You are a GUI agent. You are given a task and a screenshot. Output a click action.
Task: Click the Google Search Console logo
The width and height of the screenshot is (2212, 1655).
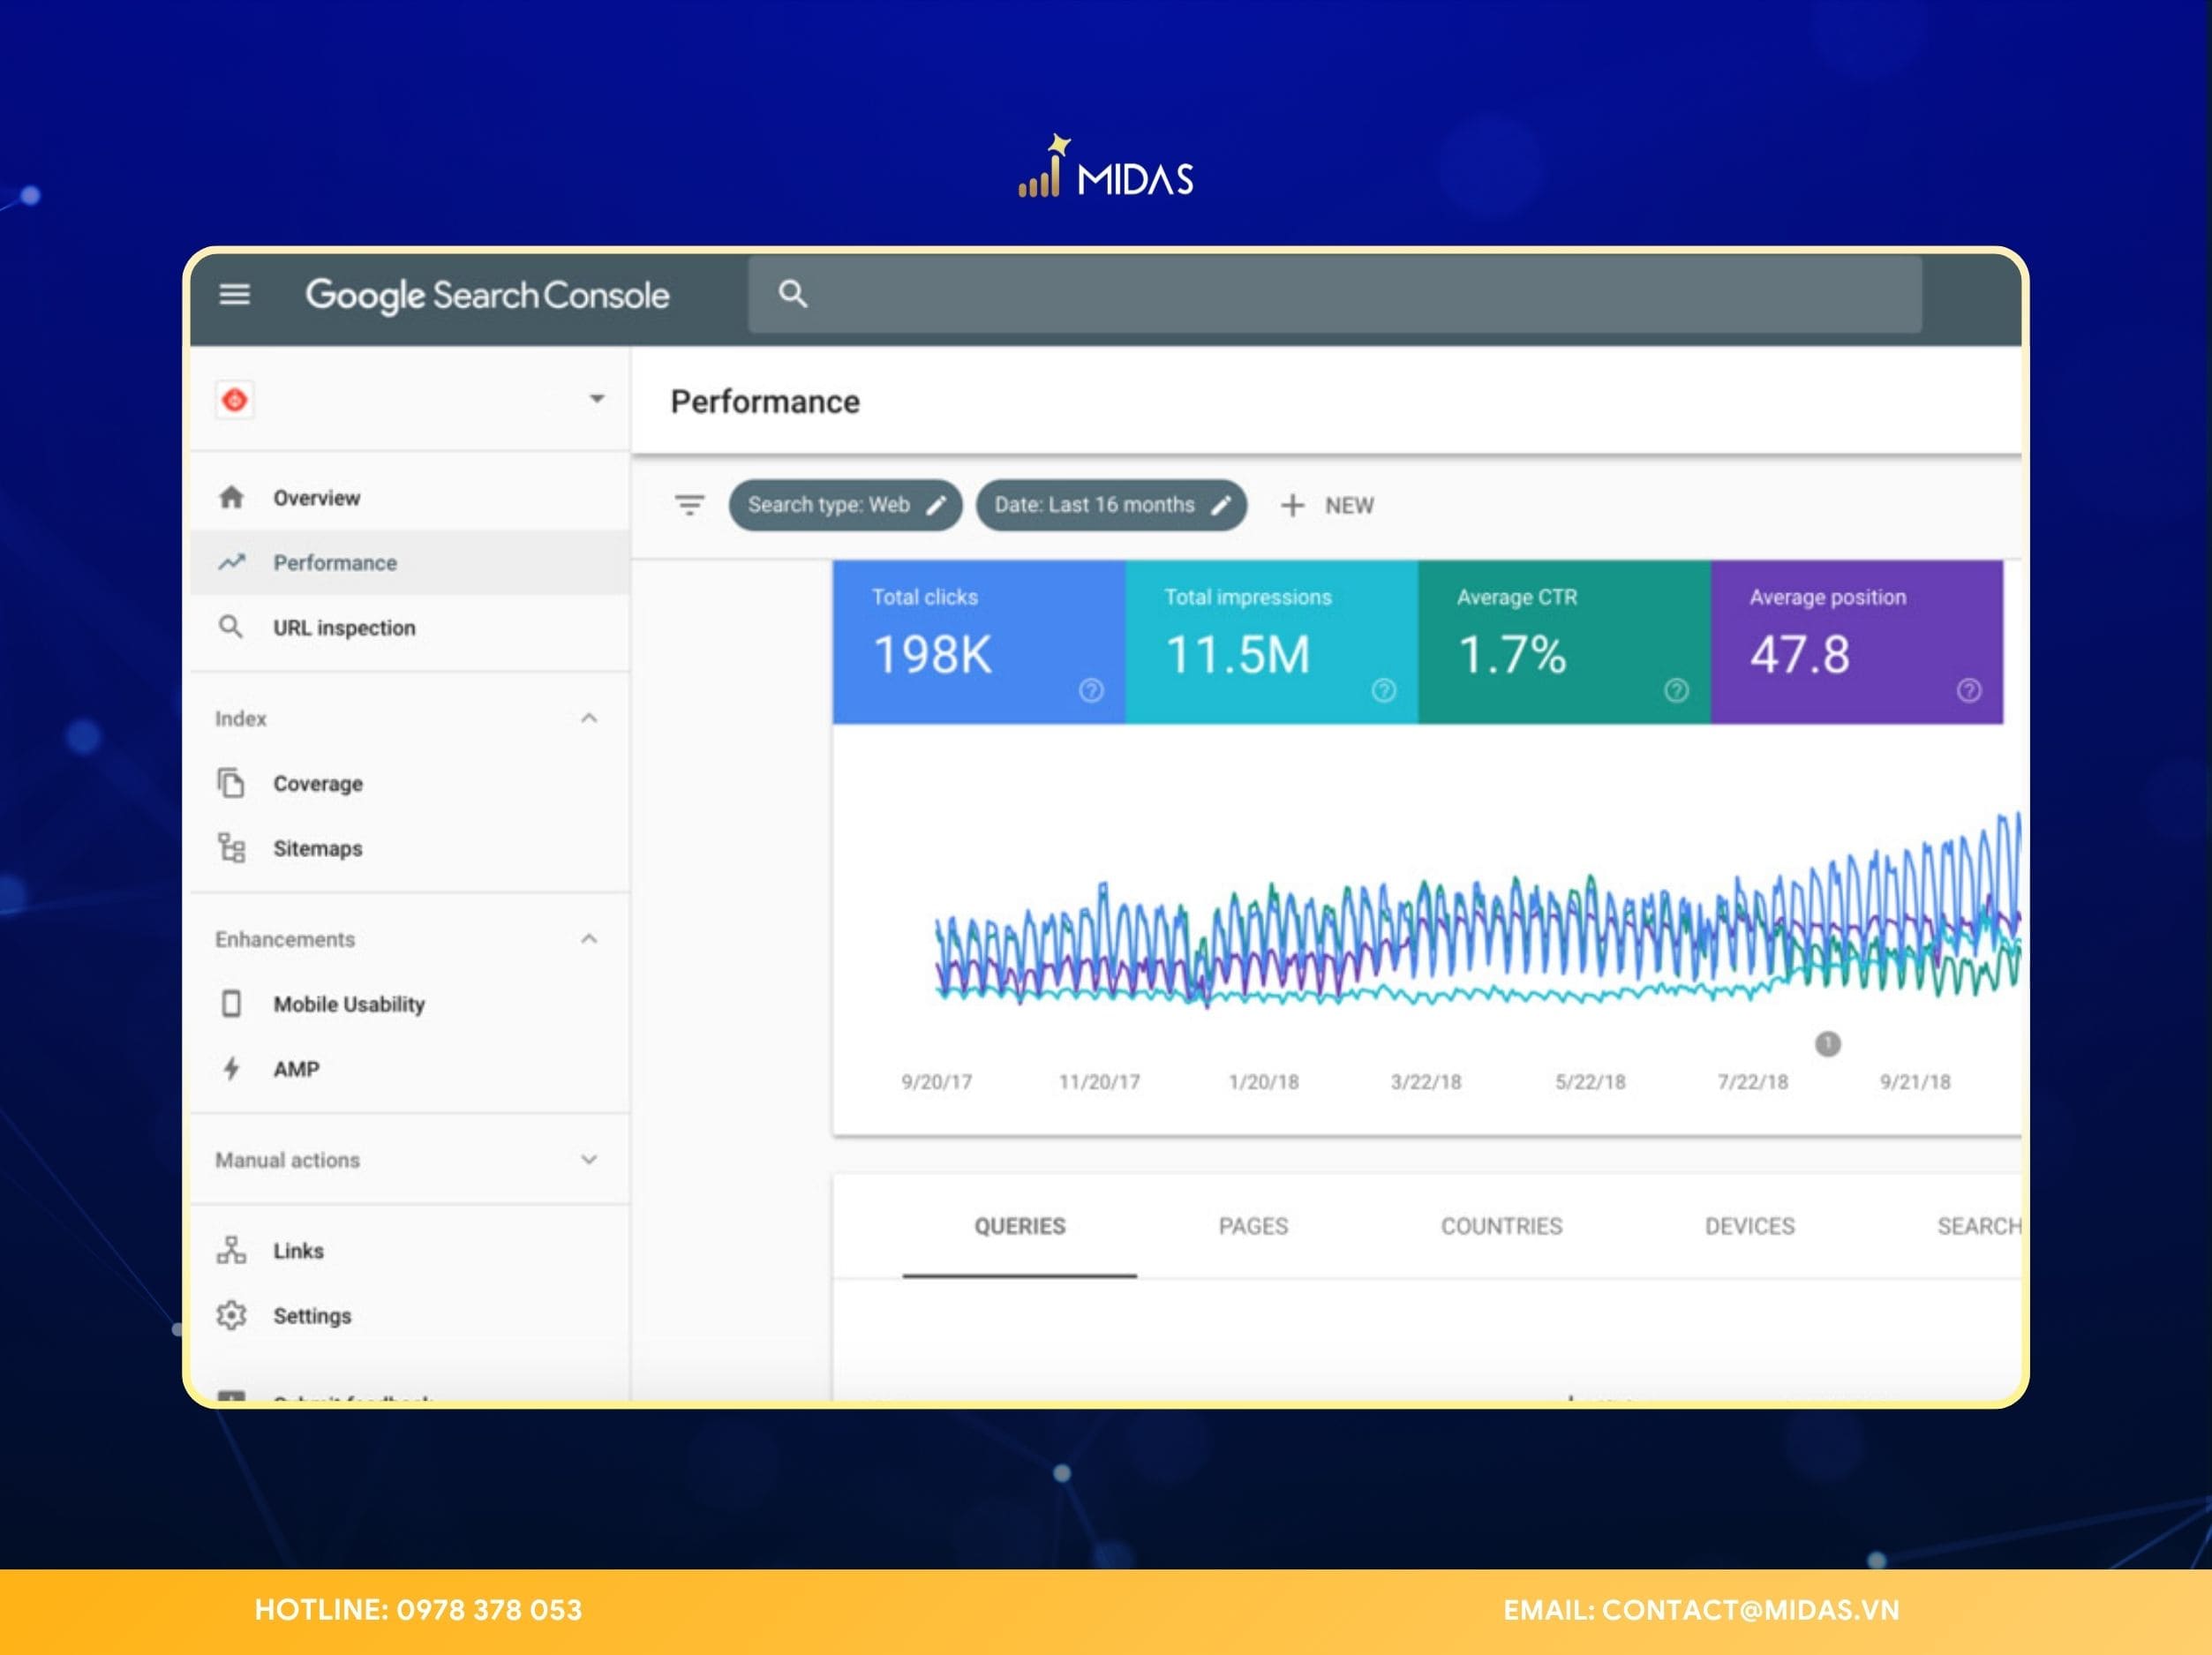click(487, 295)
